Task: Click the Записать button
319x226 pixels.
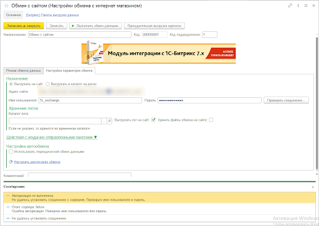Action: [x=57, y=26]
